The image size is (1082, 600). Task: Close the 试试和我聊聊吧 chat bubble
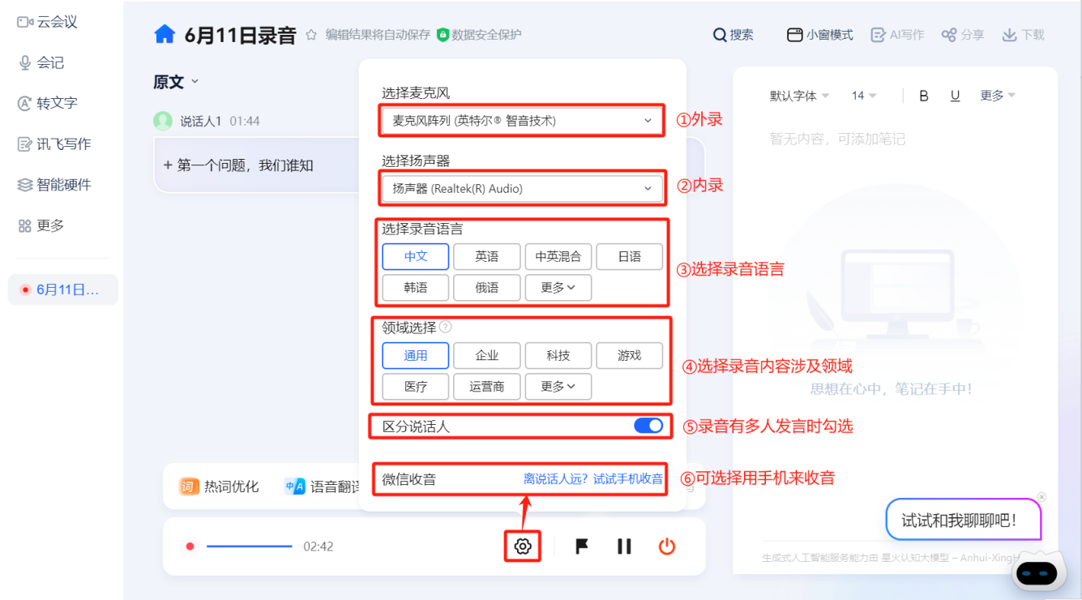(x=1041, y=497)
